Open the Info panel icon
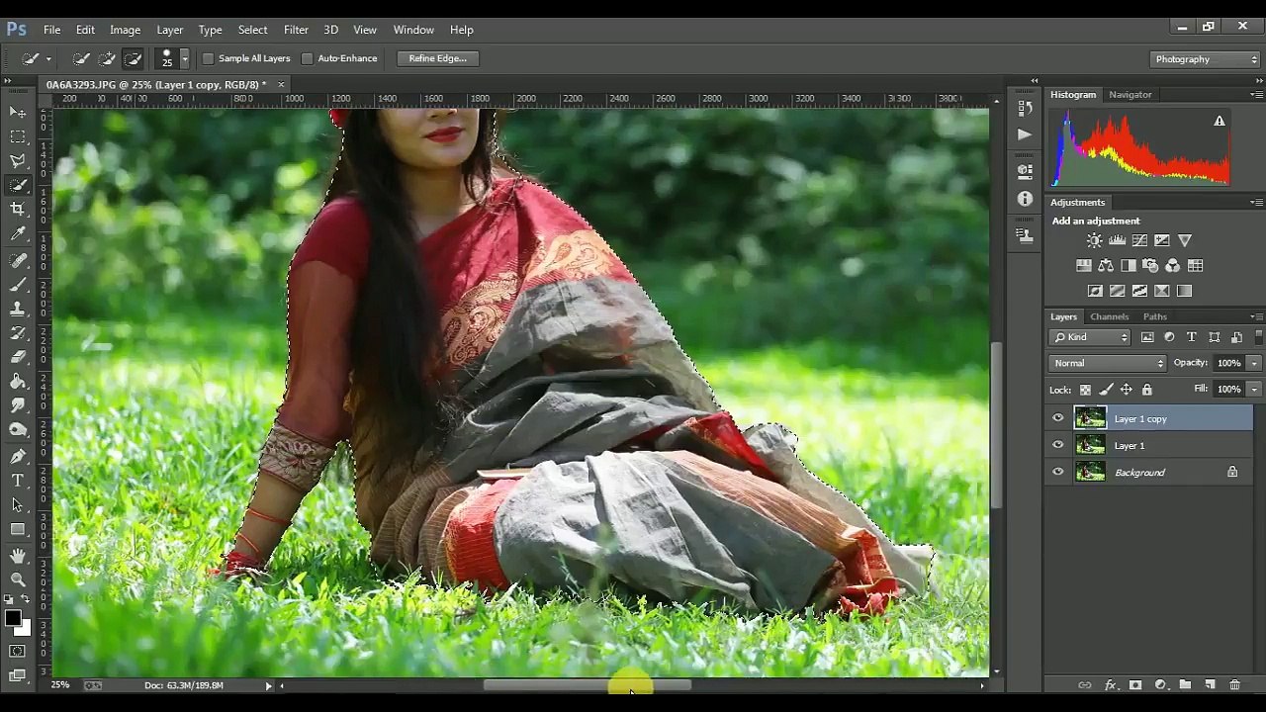 pos(1025,199)
